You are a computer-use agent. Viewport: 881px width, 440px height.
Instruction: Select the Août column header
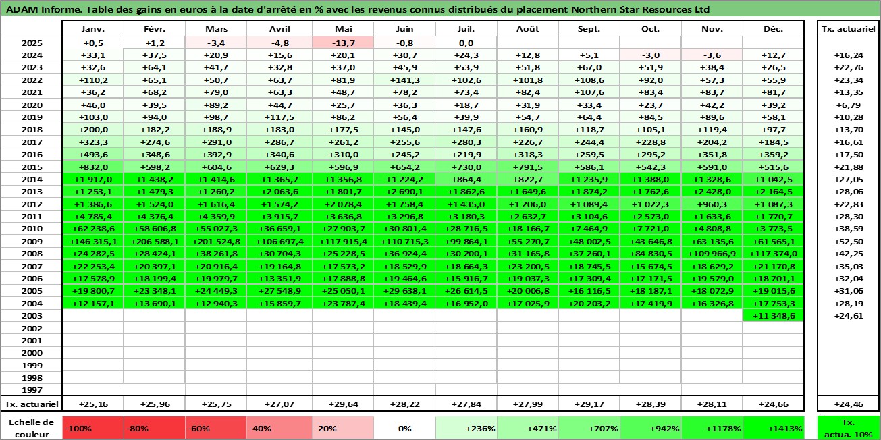tap(527, 29)
